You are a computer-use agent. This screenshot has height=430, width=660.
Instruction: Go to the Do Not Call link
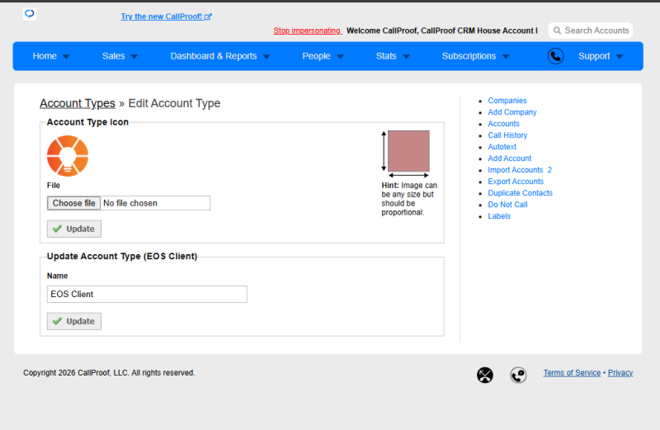[x=507, y=205]
